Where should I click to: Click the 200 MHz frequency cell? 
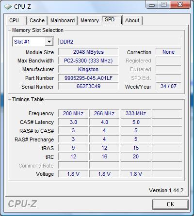click(x=73, y=113)
